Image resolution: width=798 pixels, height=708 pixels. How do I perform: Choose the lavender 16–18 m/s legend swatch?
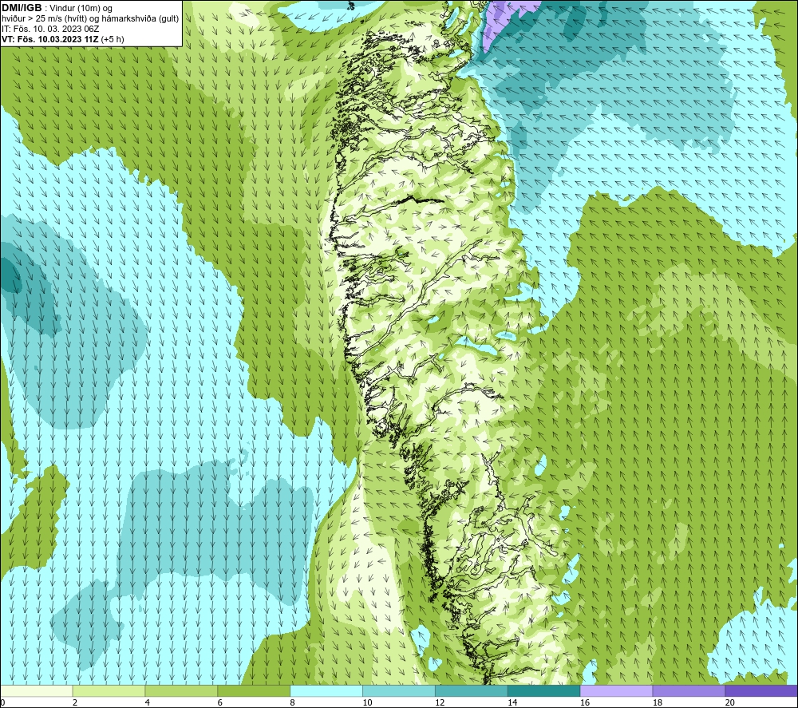pos(616,690)
